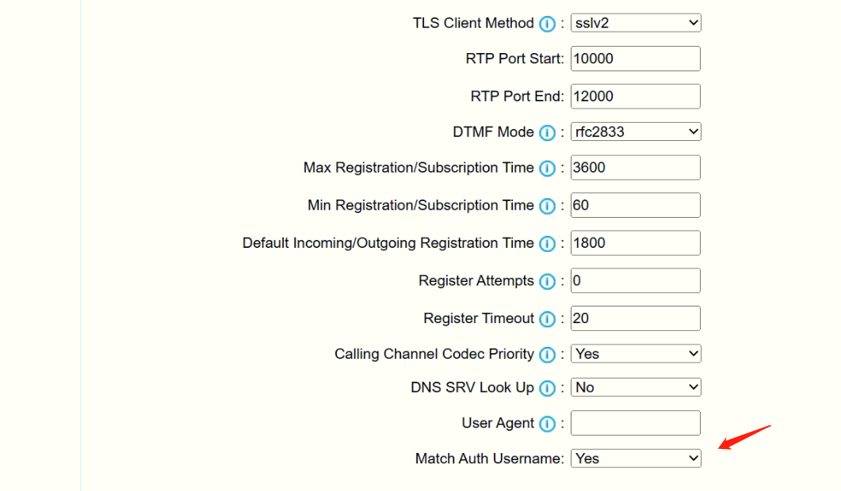Screen dimensions: 841x491
Task: Click info icon beside TLS Client Method
Action: click(547, 24)
